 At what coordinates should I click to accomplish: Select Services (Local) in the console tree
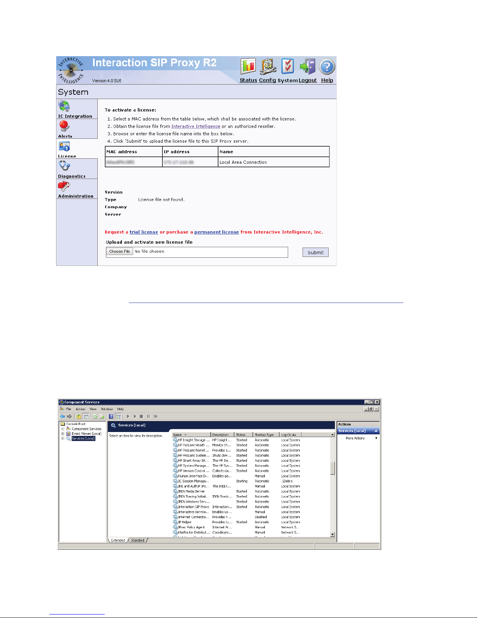tap(83, 439)
